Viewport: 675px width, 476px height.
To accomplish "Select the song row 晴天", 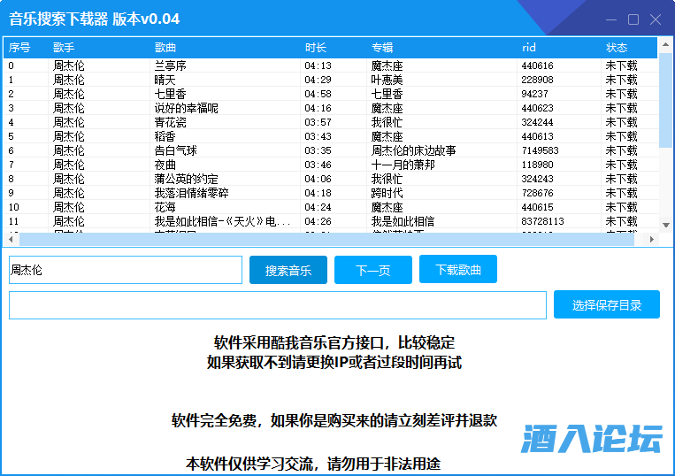I will (165, 80).
